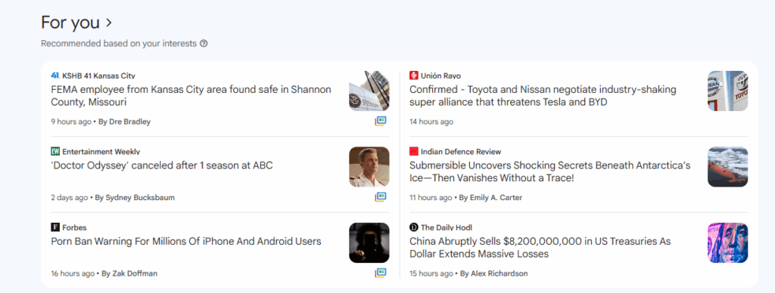This screenshot has height=293, width=775.
Task: Open Submersible Uncovers Shocking Secrets headline
Action: (x=549, y=171)
